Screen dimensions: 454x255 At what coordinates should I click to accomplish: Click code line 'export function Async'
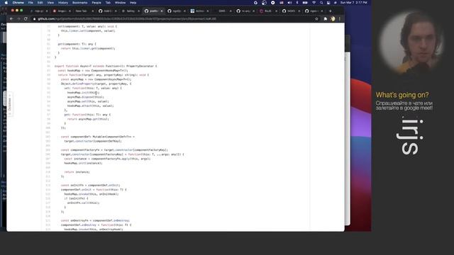click(x=106, y=66)
